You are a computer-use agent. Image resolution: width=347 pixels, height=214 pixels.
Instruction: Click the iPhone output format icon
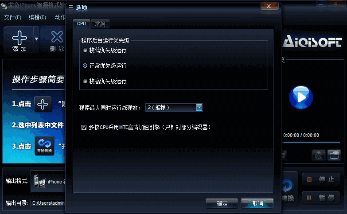click(x=39, y=182)
